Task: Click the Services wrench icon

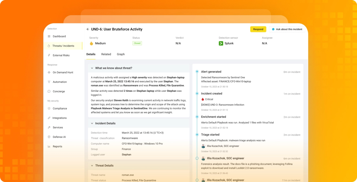Action: [49, 127]
